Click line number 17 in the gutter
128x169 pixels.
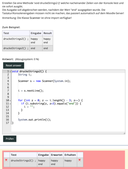(7, 123)
